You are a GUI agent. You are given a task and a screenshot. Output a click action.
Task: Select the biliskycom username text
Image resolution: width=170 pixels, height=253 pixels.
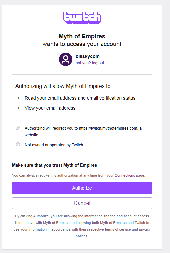pyautogui.click(x=88, y=56)
